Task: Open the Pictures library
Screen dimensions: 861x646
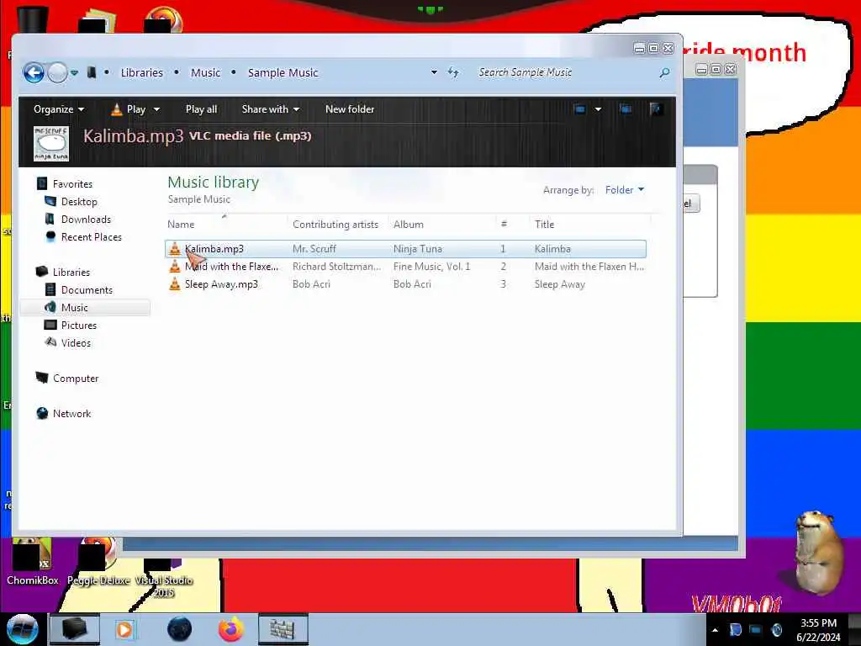Action: [x=79, y=326]
